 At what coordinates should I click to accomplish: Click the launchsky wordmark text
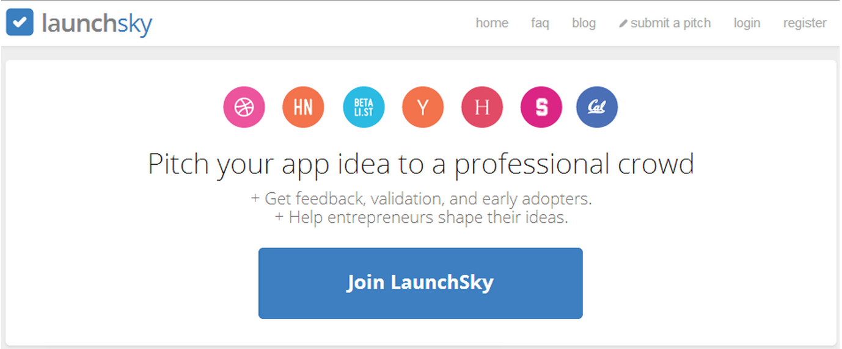97,23
